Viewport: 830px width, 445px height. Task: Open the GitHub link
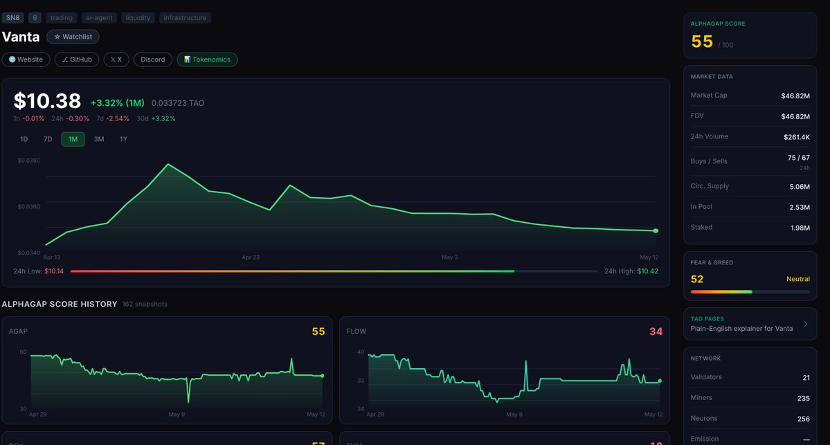pyautogui.click(x=77, y=60)
